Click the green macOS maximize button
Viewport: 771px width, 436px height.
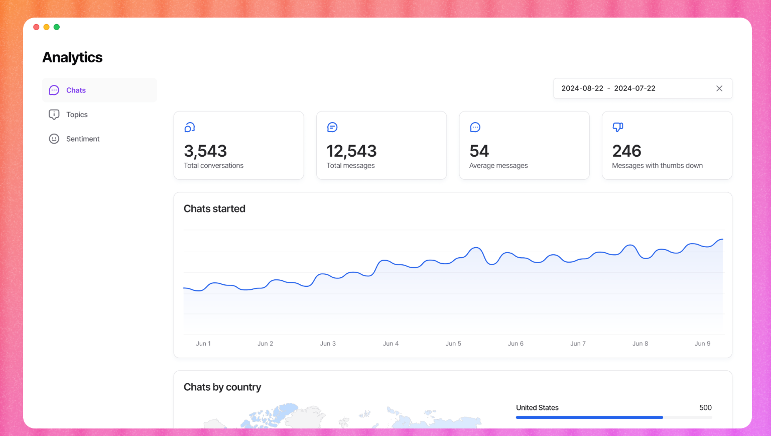(x=57, y=27)
